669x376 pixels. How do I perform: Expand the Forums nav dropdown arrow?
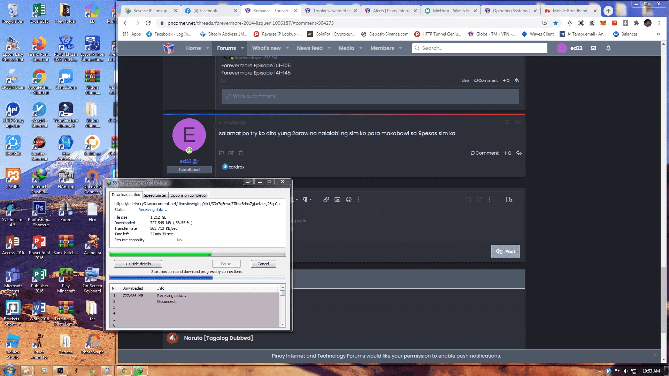tap(243, 48)
